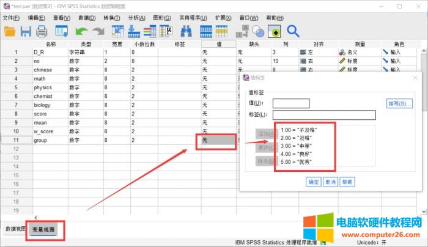Image resolution: width=428 pixels, height=247 pixels.
Task: Open the 实用程序(U) menu
Action: coord(193,18)
